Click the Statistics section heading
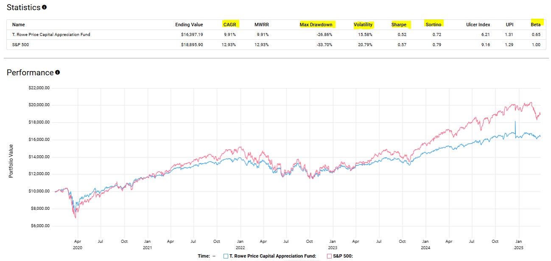Viewport: 551px width, 261px height. click(x=23, y=7)
